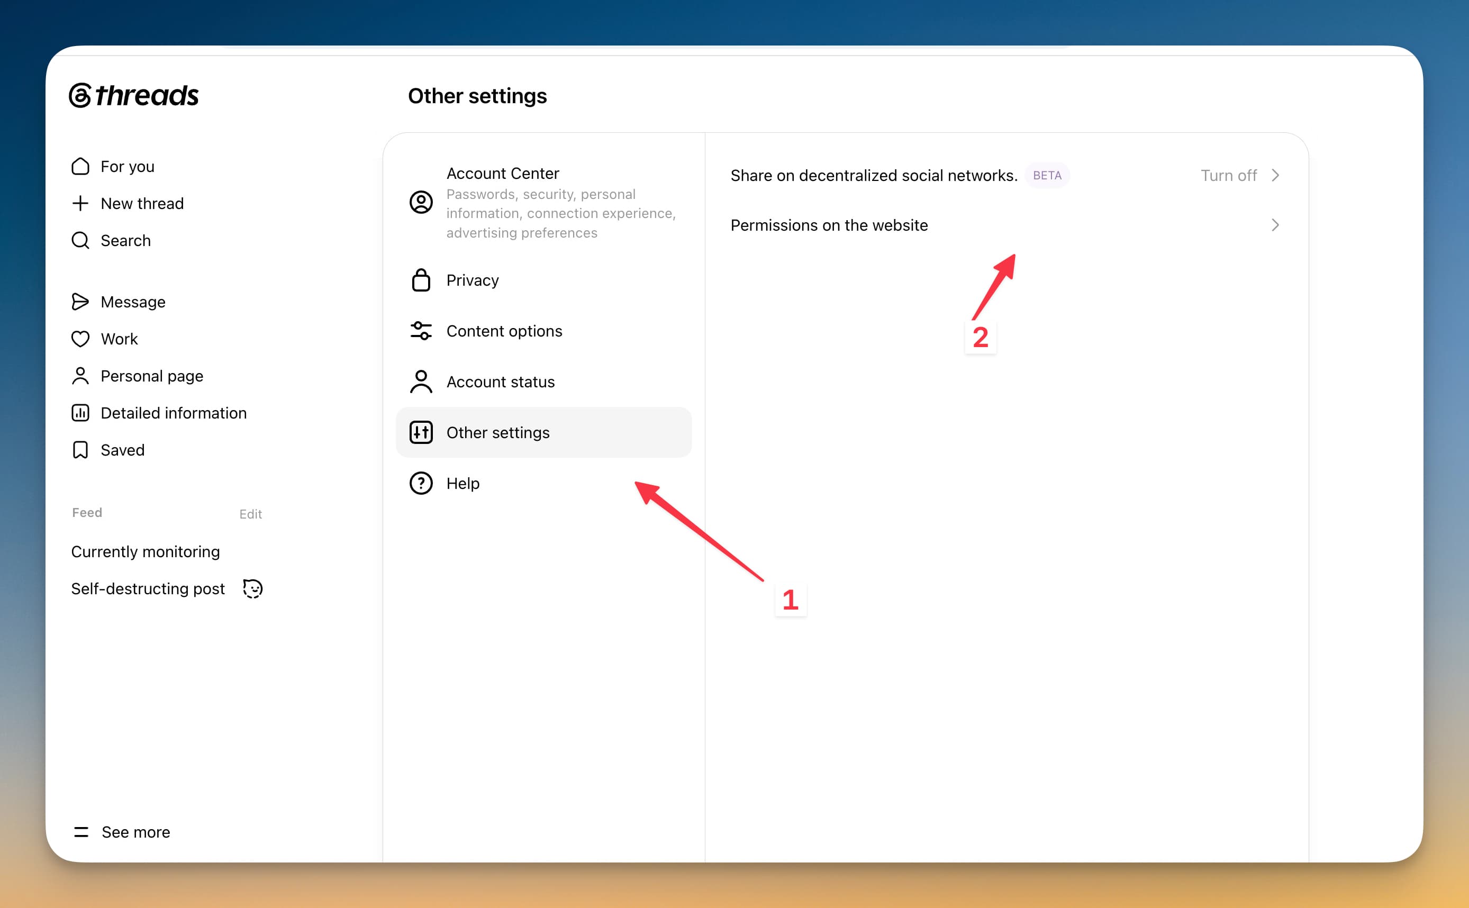
Task: Click the Work heart icon
Action: (80, 339)
